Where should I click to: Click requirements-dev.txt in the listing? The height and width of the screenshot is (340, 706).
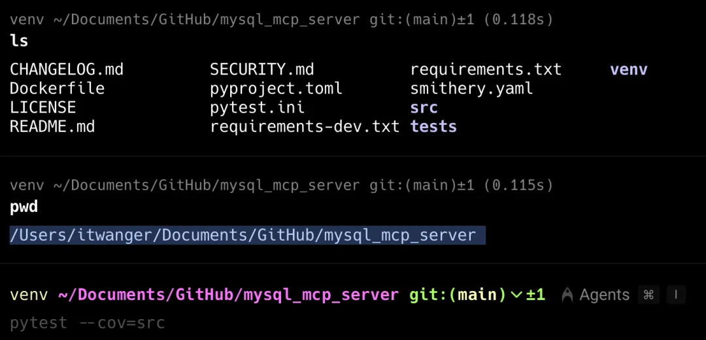coord(305,127)
